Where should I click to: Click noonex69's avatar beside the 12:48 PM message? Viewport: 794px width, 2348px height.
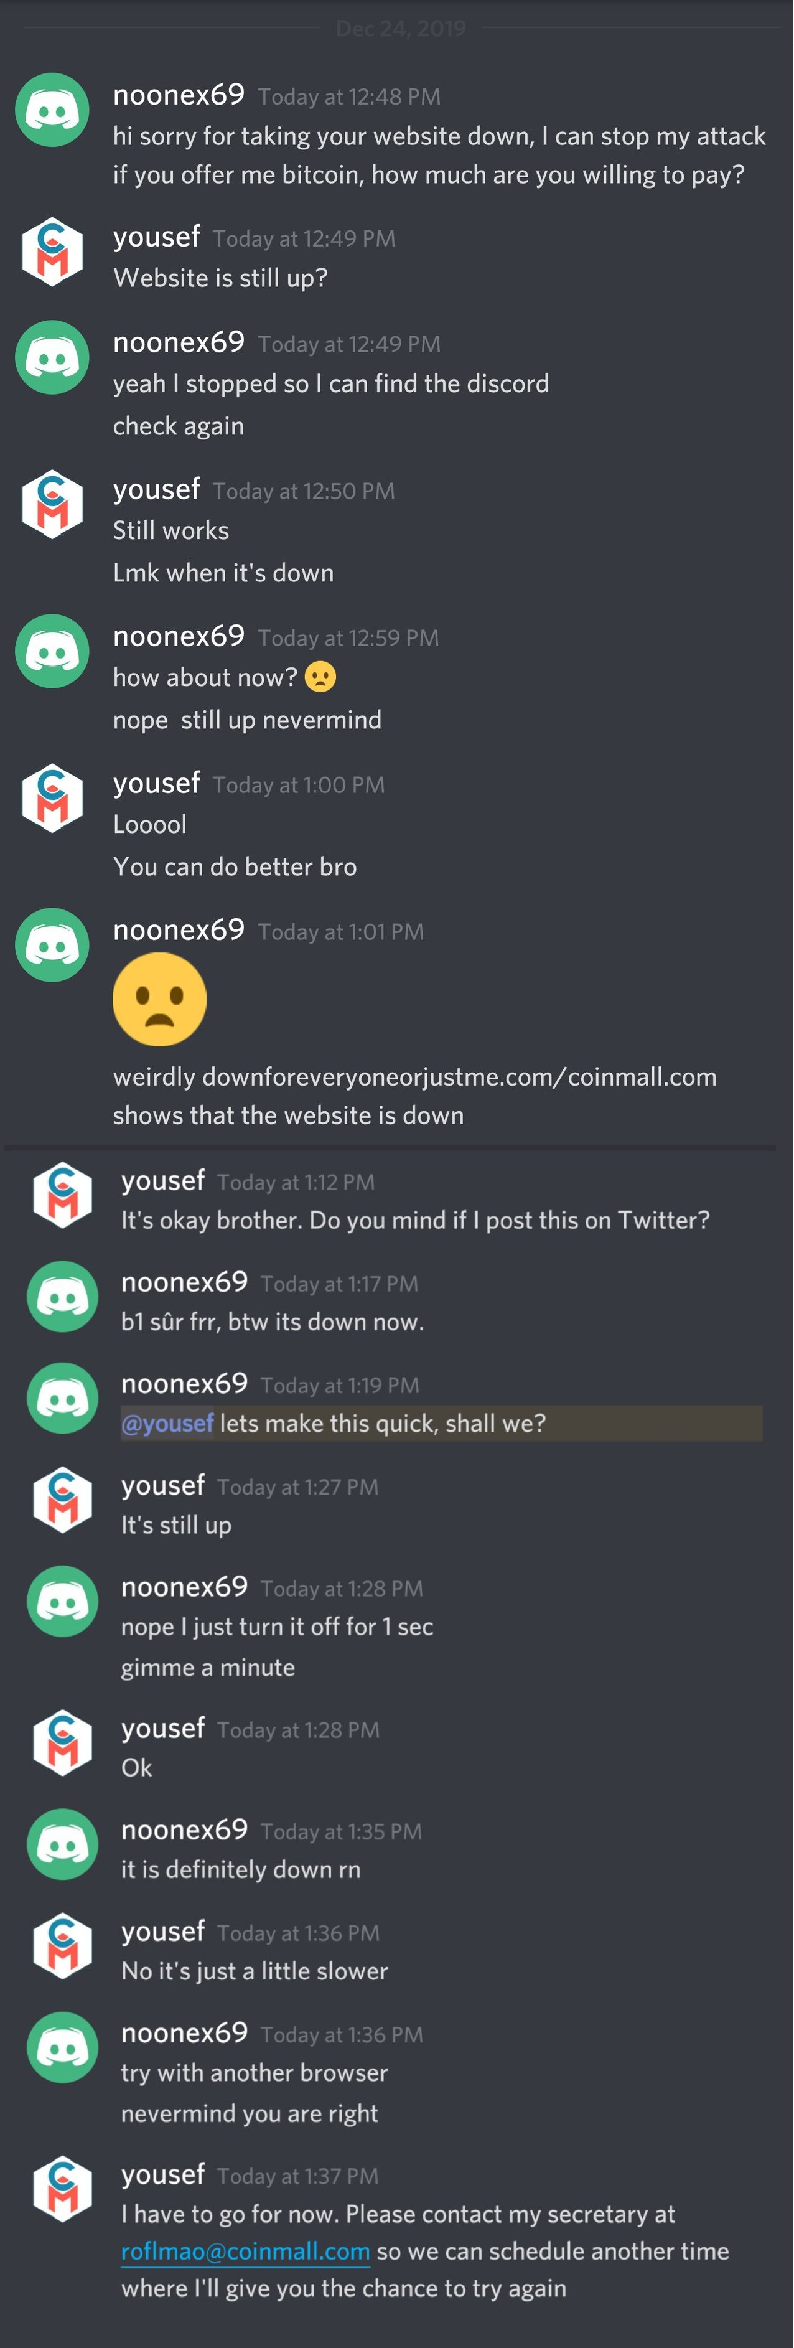coord(52,110)
